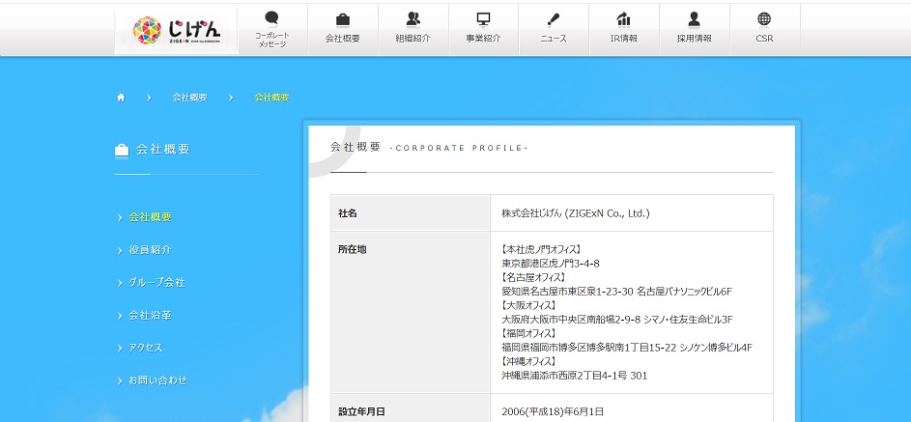Select アクセス in the sidebar menu
Viewport: 911px width, 422px height.
pos(146,348)
